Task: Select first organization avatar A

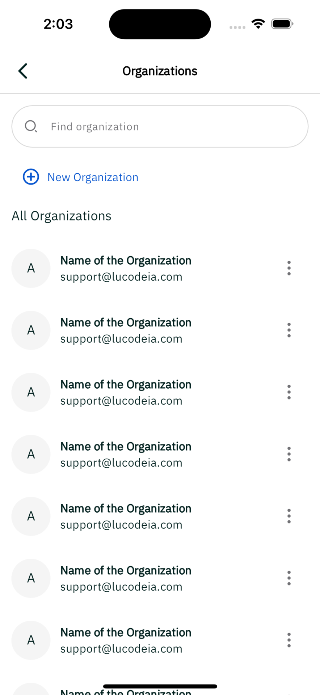Action: (31, 268)
